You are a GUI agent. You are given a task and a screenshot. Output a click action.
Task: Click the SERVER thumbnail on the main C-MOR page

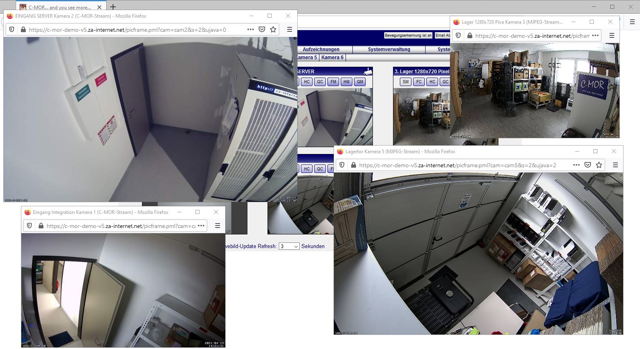point(335,117)
